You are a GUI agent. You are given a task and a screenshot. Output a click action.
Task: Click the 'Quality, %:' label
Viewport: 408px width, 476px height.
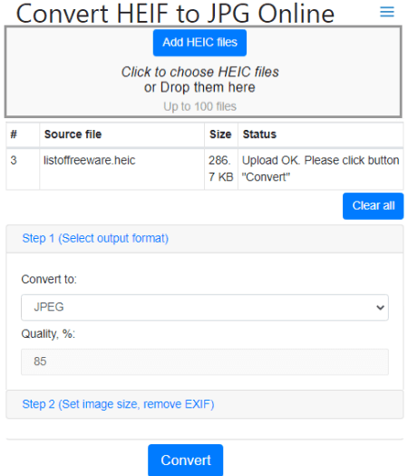[x=48, y=334]
